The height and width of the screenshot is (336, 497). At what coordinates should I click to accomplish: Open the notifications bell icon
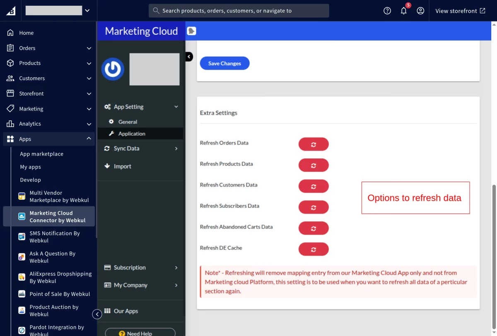[x=404, y=11]
